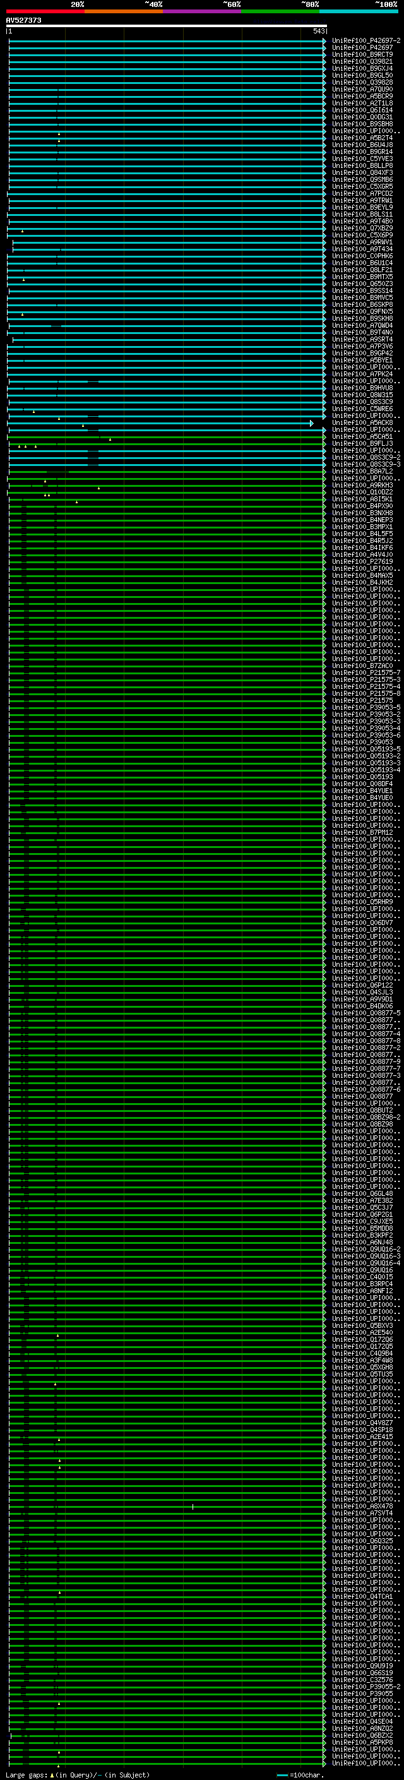This screenshot has height=1780, width=404.
Task: Select the UniRef100_Q650Z3 label
Action: pos(362,284)
